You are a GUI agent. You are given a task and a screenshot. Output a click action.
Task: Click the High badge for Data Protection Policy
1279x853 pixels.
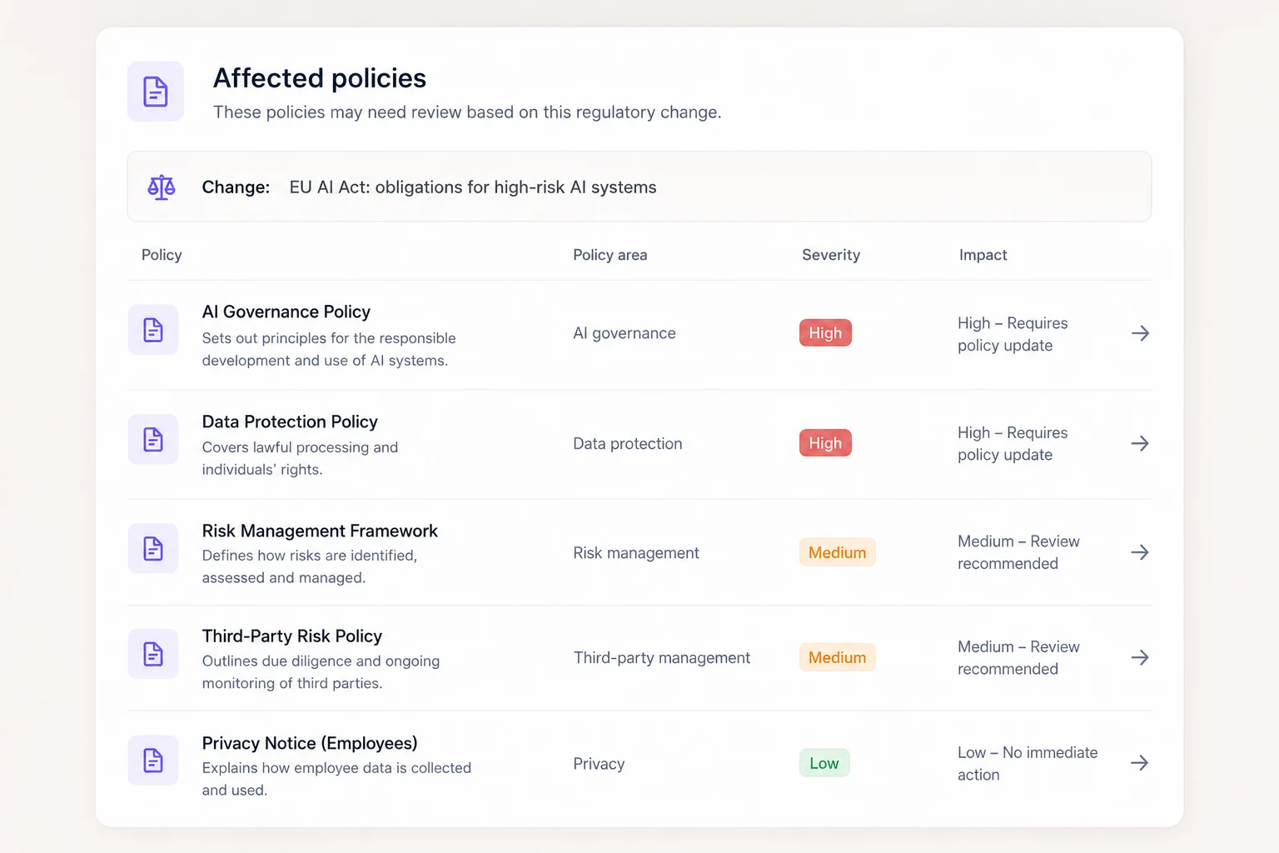click(825, 443)
